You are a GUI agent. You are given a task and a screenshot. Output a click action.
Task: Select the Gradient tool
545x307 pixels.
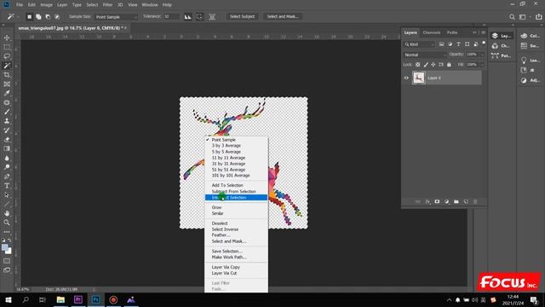coord(7,148)
